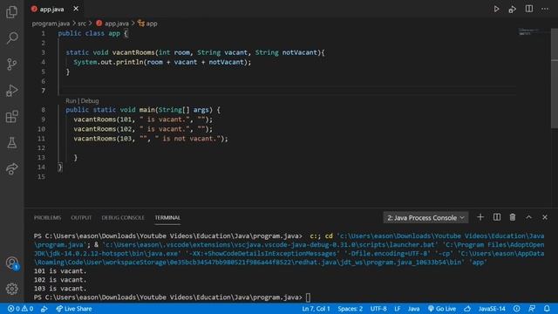This screenshot has width=558, height=314.
Task: Click the Debug code lens above main
Action: click(x=90, y=101)
